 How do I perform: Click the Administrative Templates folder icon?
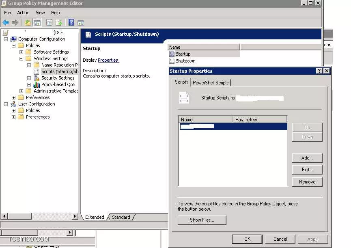[28, 91]
